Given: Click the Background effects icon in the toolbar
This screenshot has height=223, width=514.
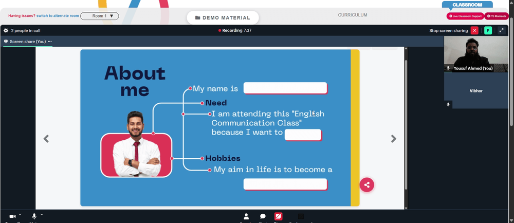Looking at the screenshot, I should click(301, 216).
